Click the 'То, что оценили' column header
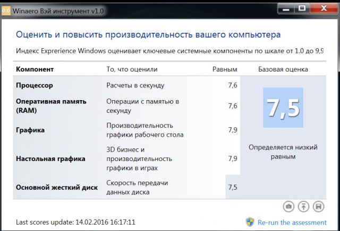340x231 pixels. click(132, 69)
